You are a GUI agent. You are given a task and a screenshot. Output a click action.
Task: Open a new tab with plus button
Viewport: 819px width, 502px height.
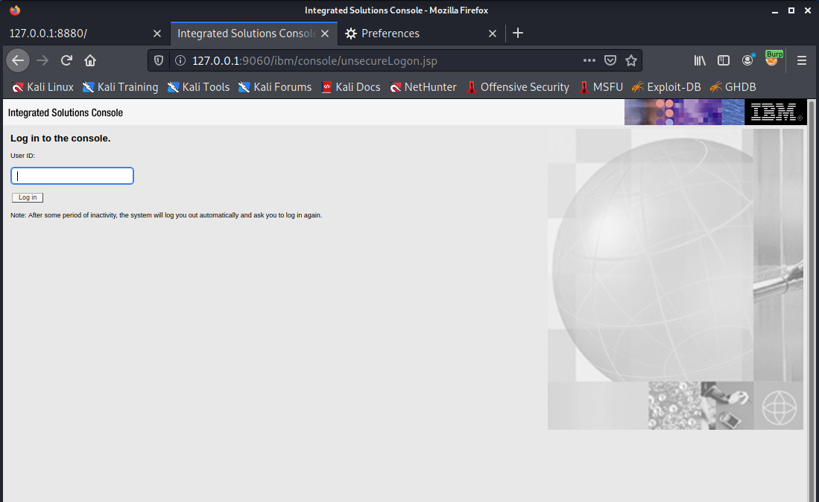point(519,34)
